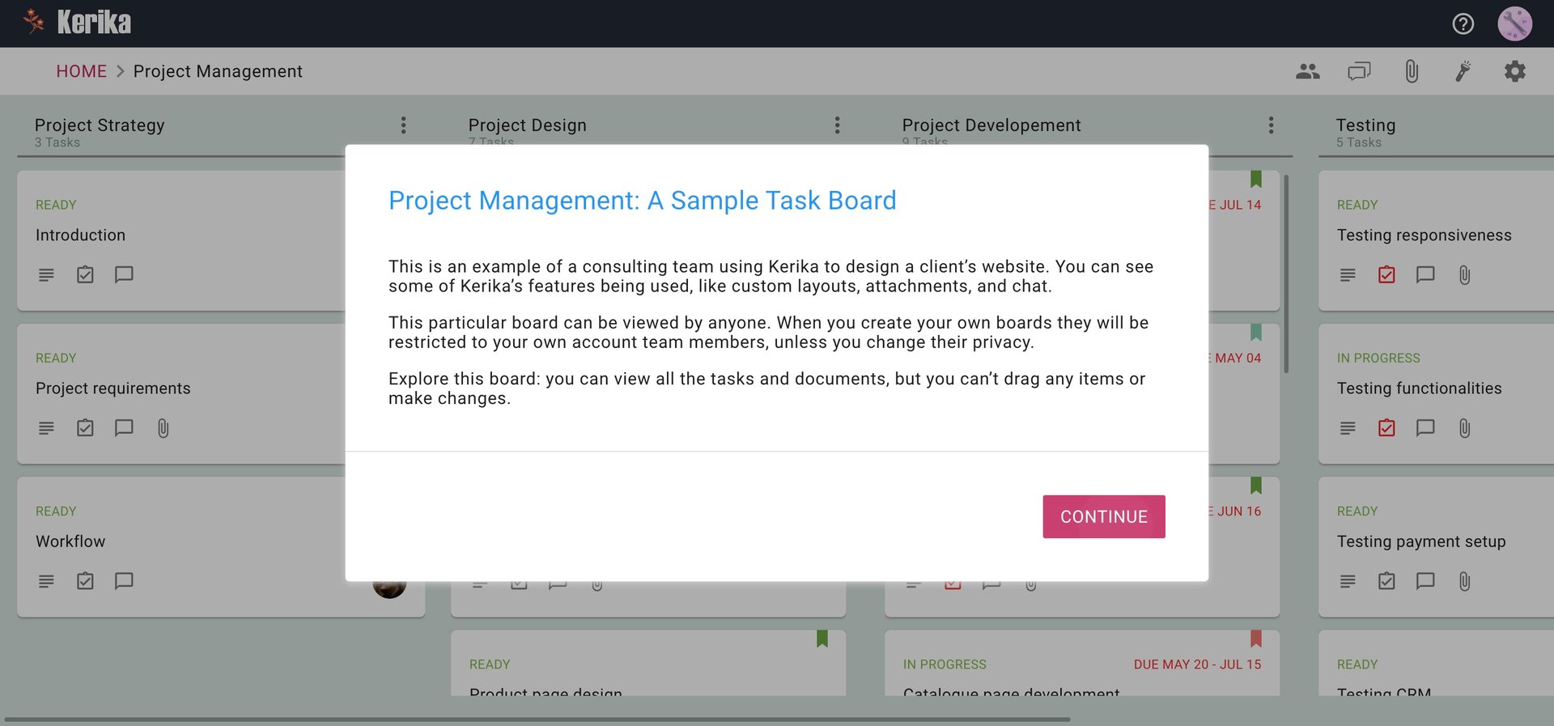The width and height of the screenshot is (1554, 726).
Task: Open checklist icon on Workflow card
Action: [x=85, y=581]
